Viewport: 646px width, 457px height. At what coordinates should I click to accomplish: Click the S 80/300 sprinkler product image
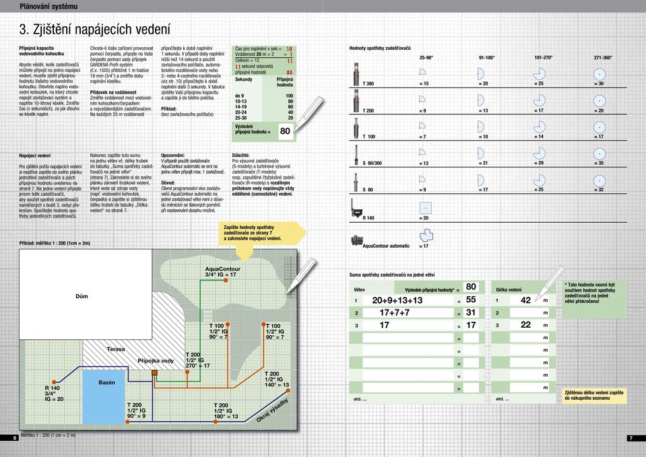coord(356,155)
